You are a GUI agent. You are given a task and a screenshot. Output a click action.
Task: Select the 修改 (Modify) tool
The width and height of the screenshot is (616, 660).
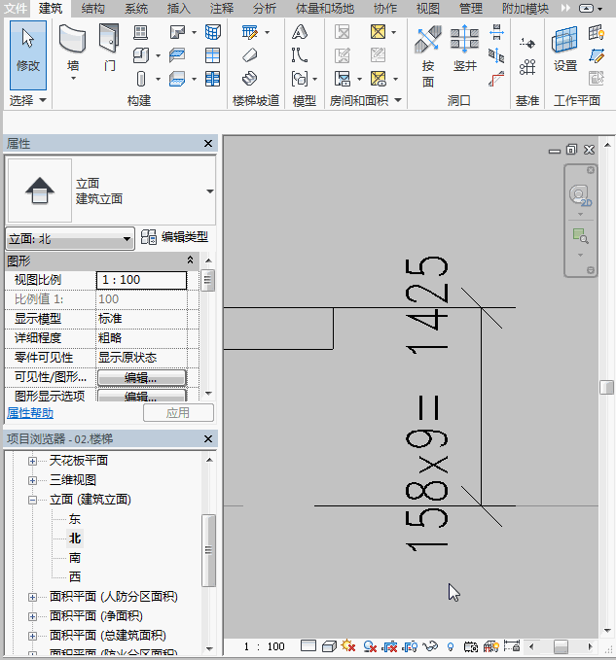point(28,49)
